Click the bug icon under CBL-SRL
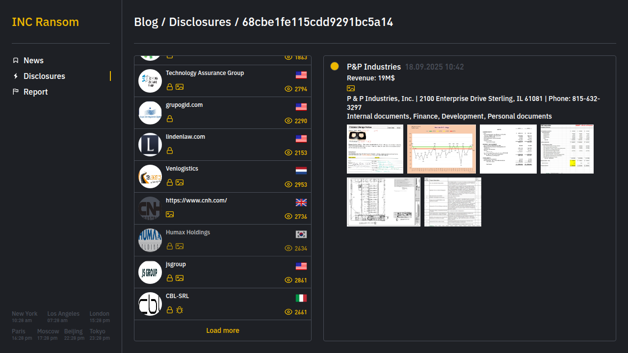The image size is (628, 353). [180, 310]
